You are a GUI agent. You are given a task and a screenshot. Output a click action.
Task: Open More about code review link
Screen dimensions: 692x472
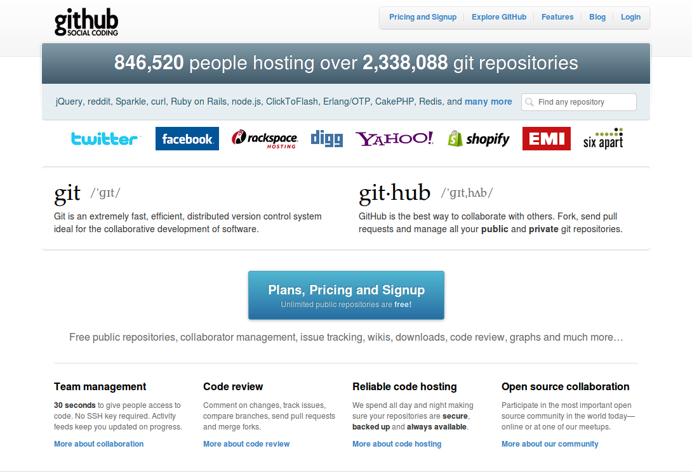tap(246, 443)
